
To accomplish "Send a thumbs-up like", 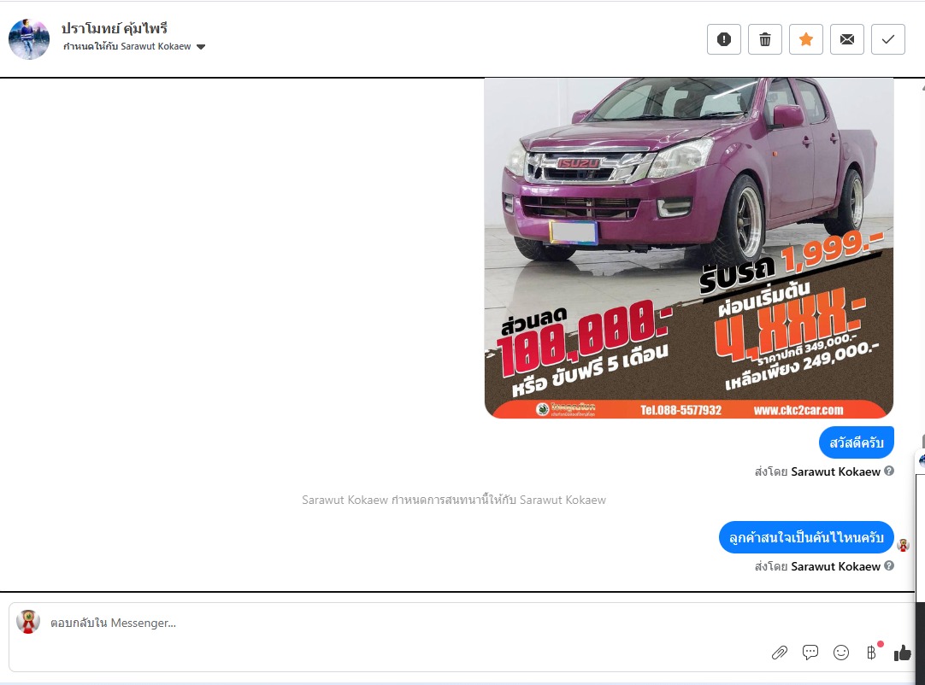I will pos(902,653).
